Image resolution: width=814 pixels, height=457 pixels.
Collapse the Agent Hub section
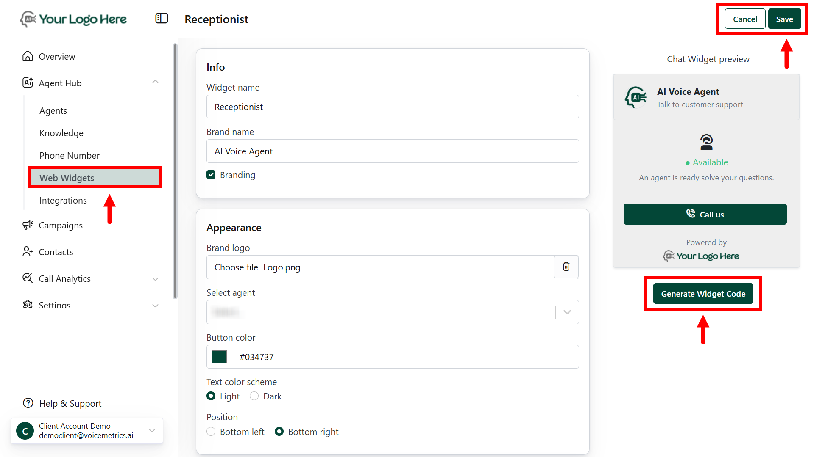click(x=155, y=82)
